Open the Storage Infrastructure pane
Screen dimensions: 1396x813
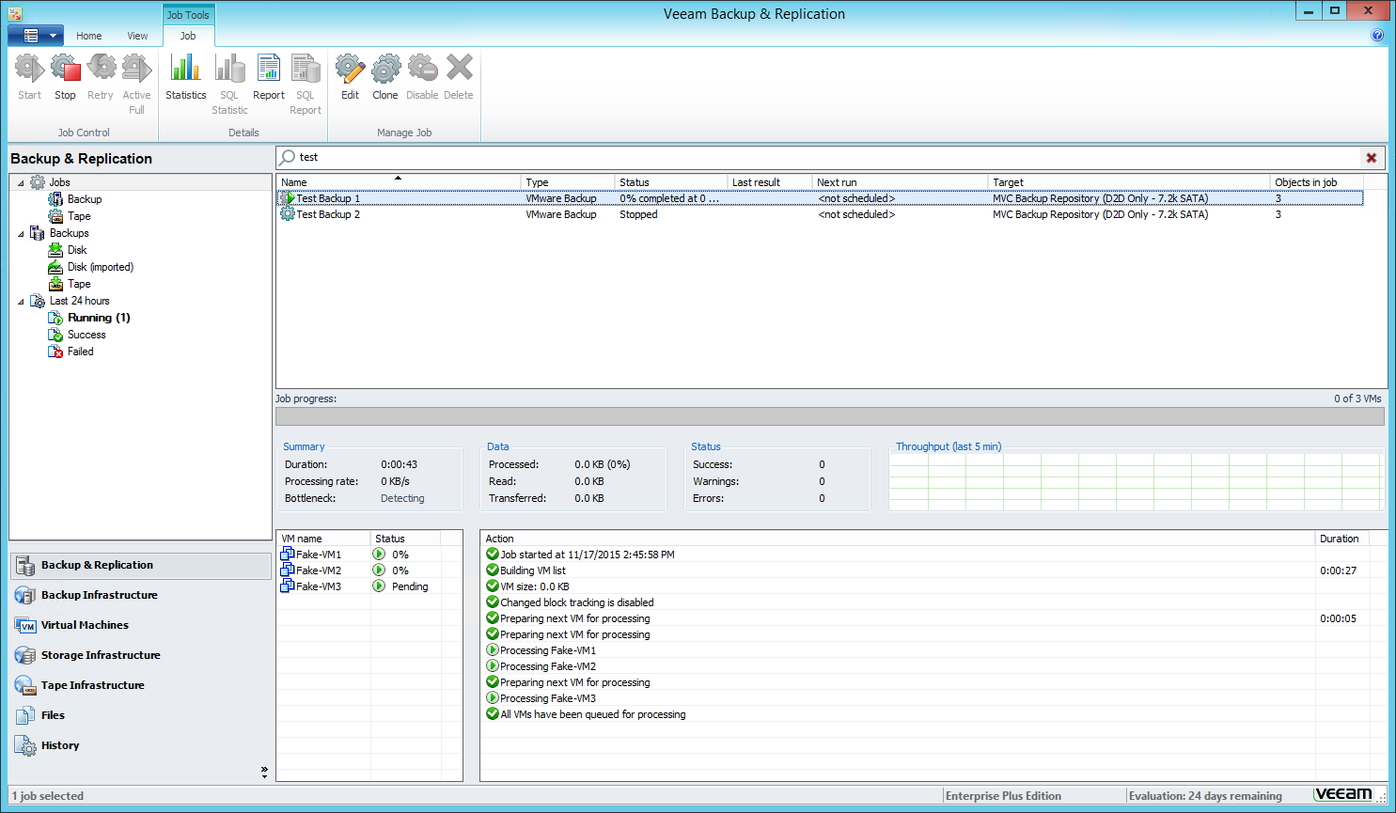click(141, 655)
